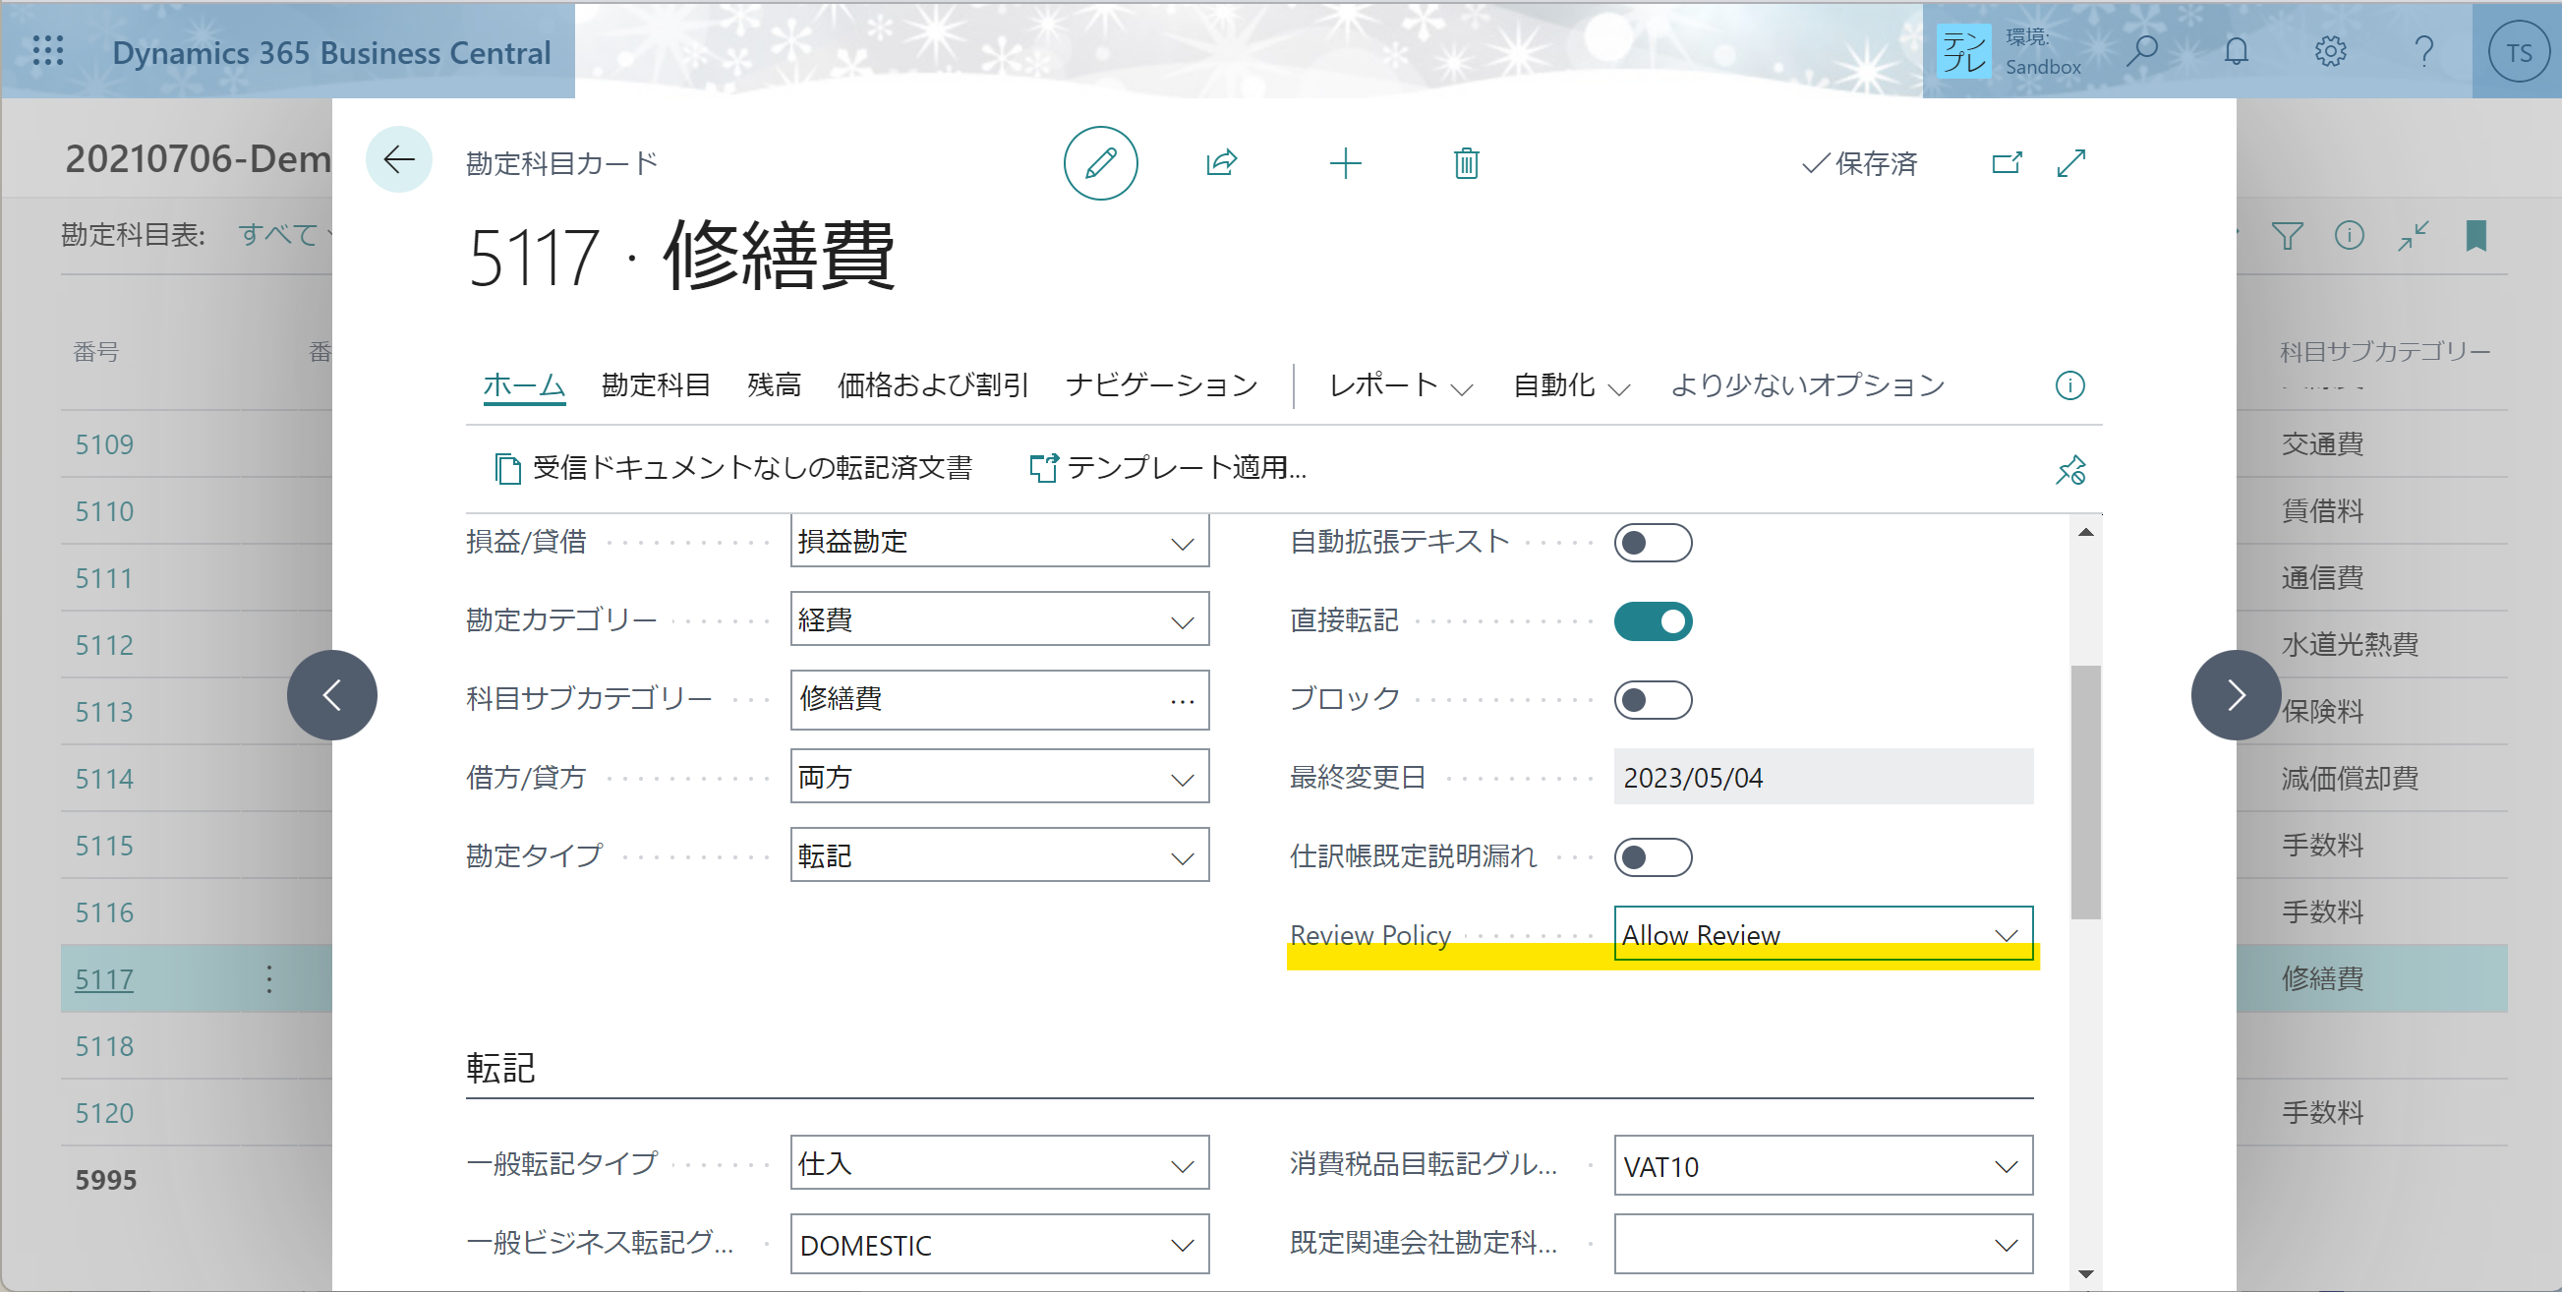The image size is (2562, 1292).
Task: Click the scroll down arrow
Action: tap(2085, 1273)
